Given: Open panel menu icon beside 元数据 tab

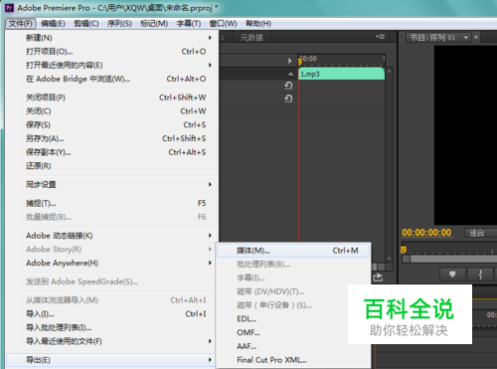Looking at the screenshot, I should [380, 37].
